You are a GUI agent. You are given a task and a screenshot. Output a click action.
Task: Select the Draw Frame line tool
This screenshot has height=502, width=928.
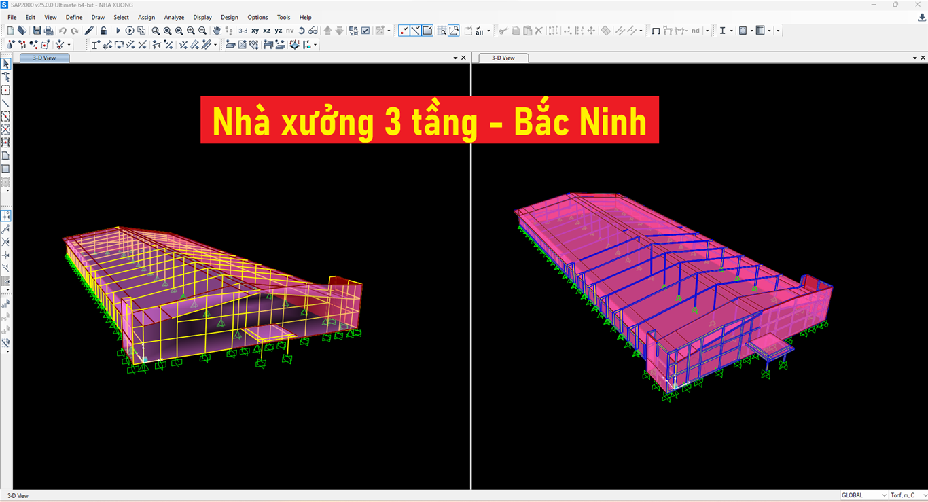tap(5, 103)
